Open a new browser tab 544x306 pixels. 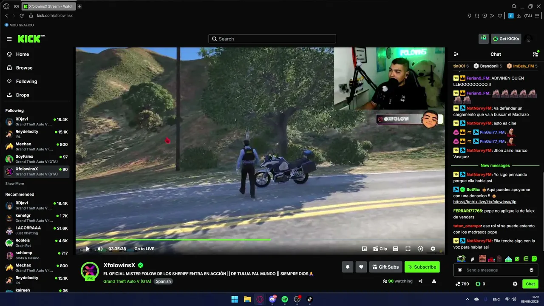(x=79, y=6)
